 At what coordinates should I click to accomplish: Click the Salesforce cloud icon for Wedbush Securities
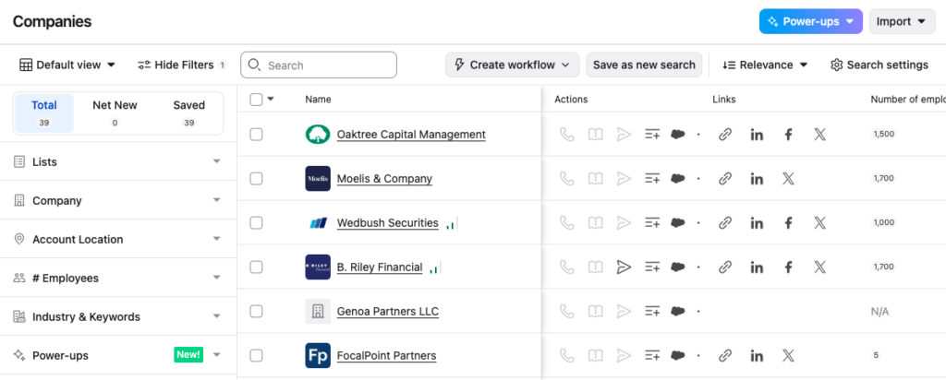(678, 223)
